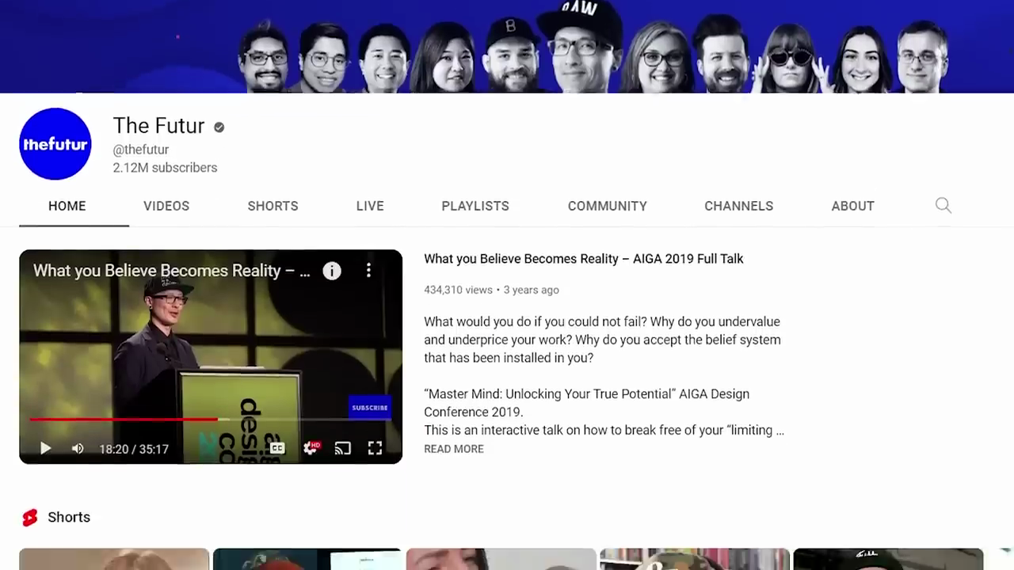Open the Channels tab
The width and height of the screenshot is (1014, 570).
(x=739, y=206)
